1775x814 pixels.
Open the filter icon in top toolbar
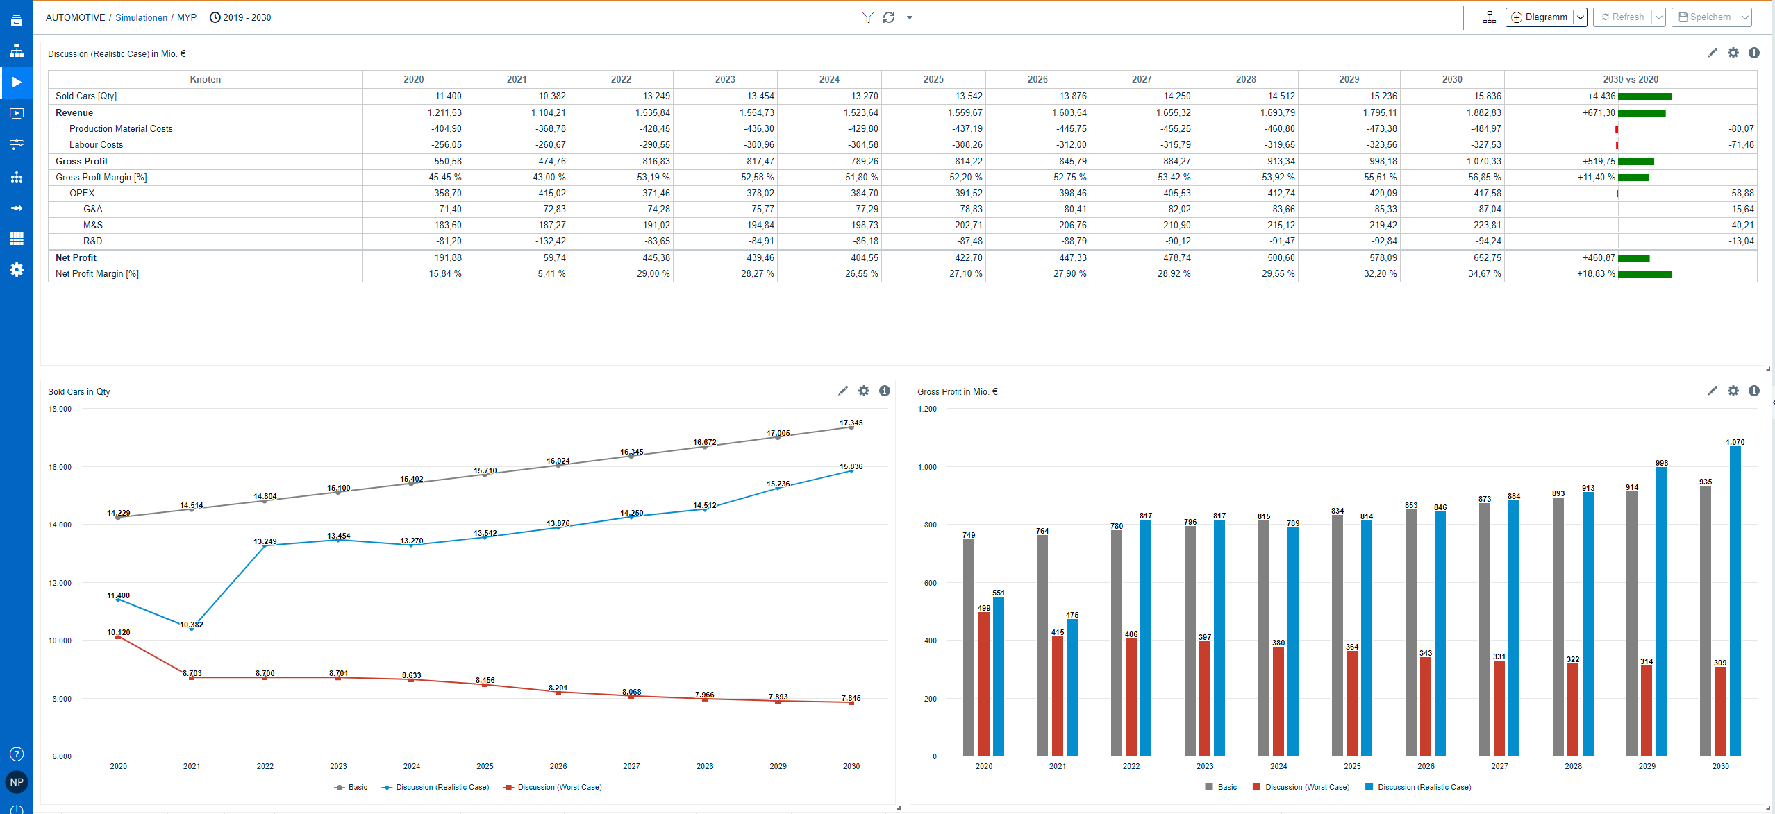[867, 17]
